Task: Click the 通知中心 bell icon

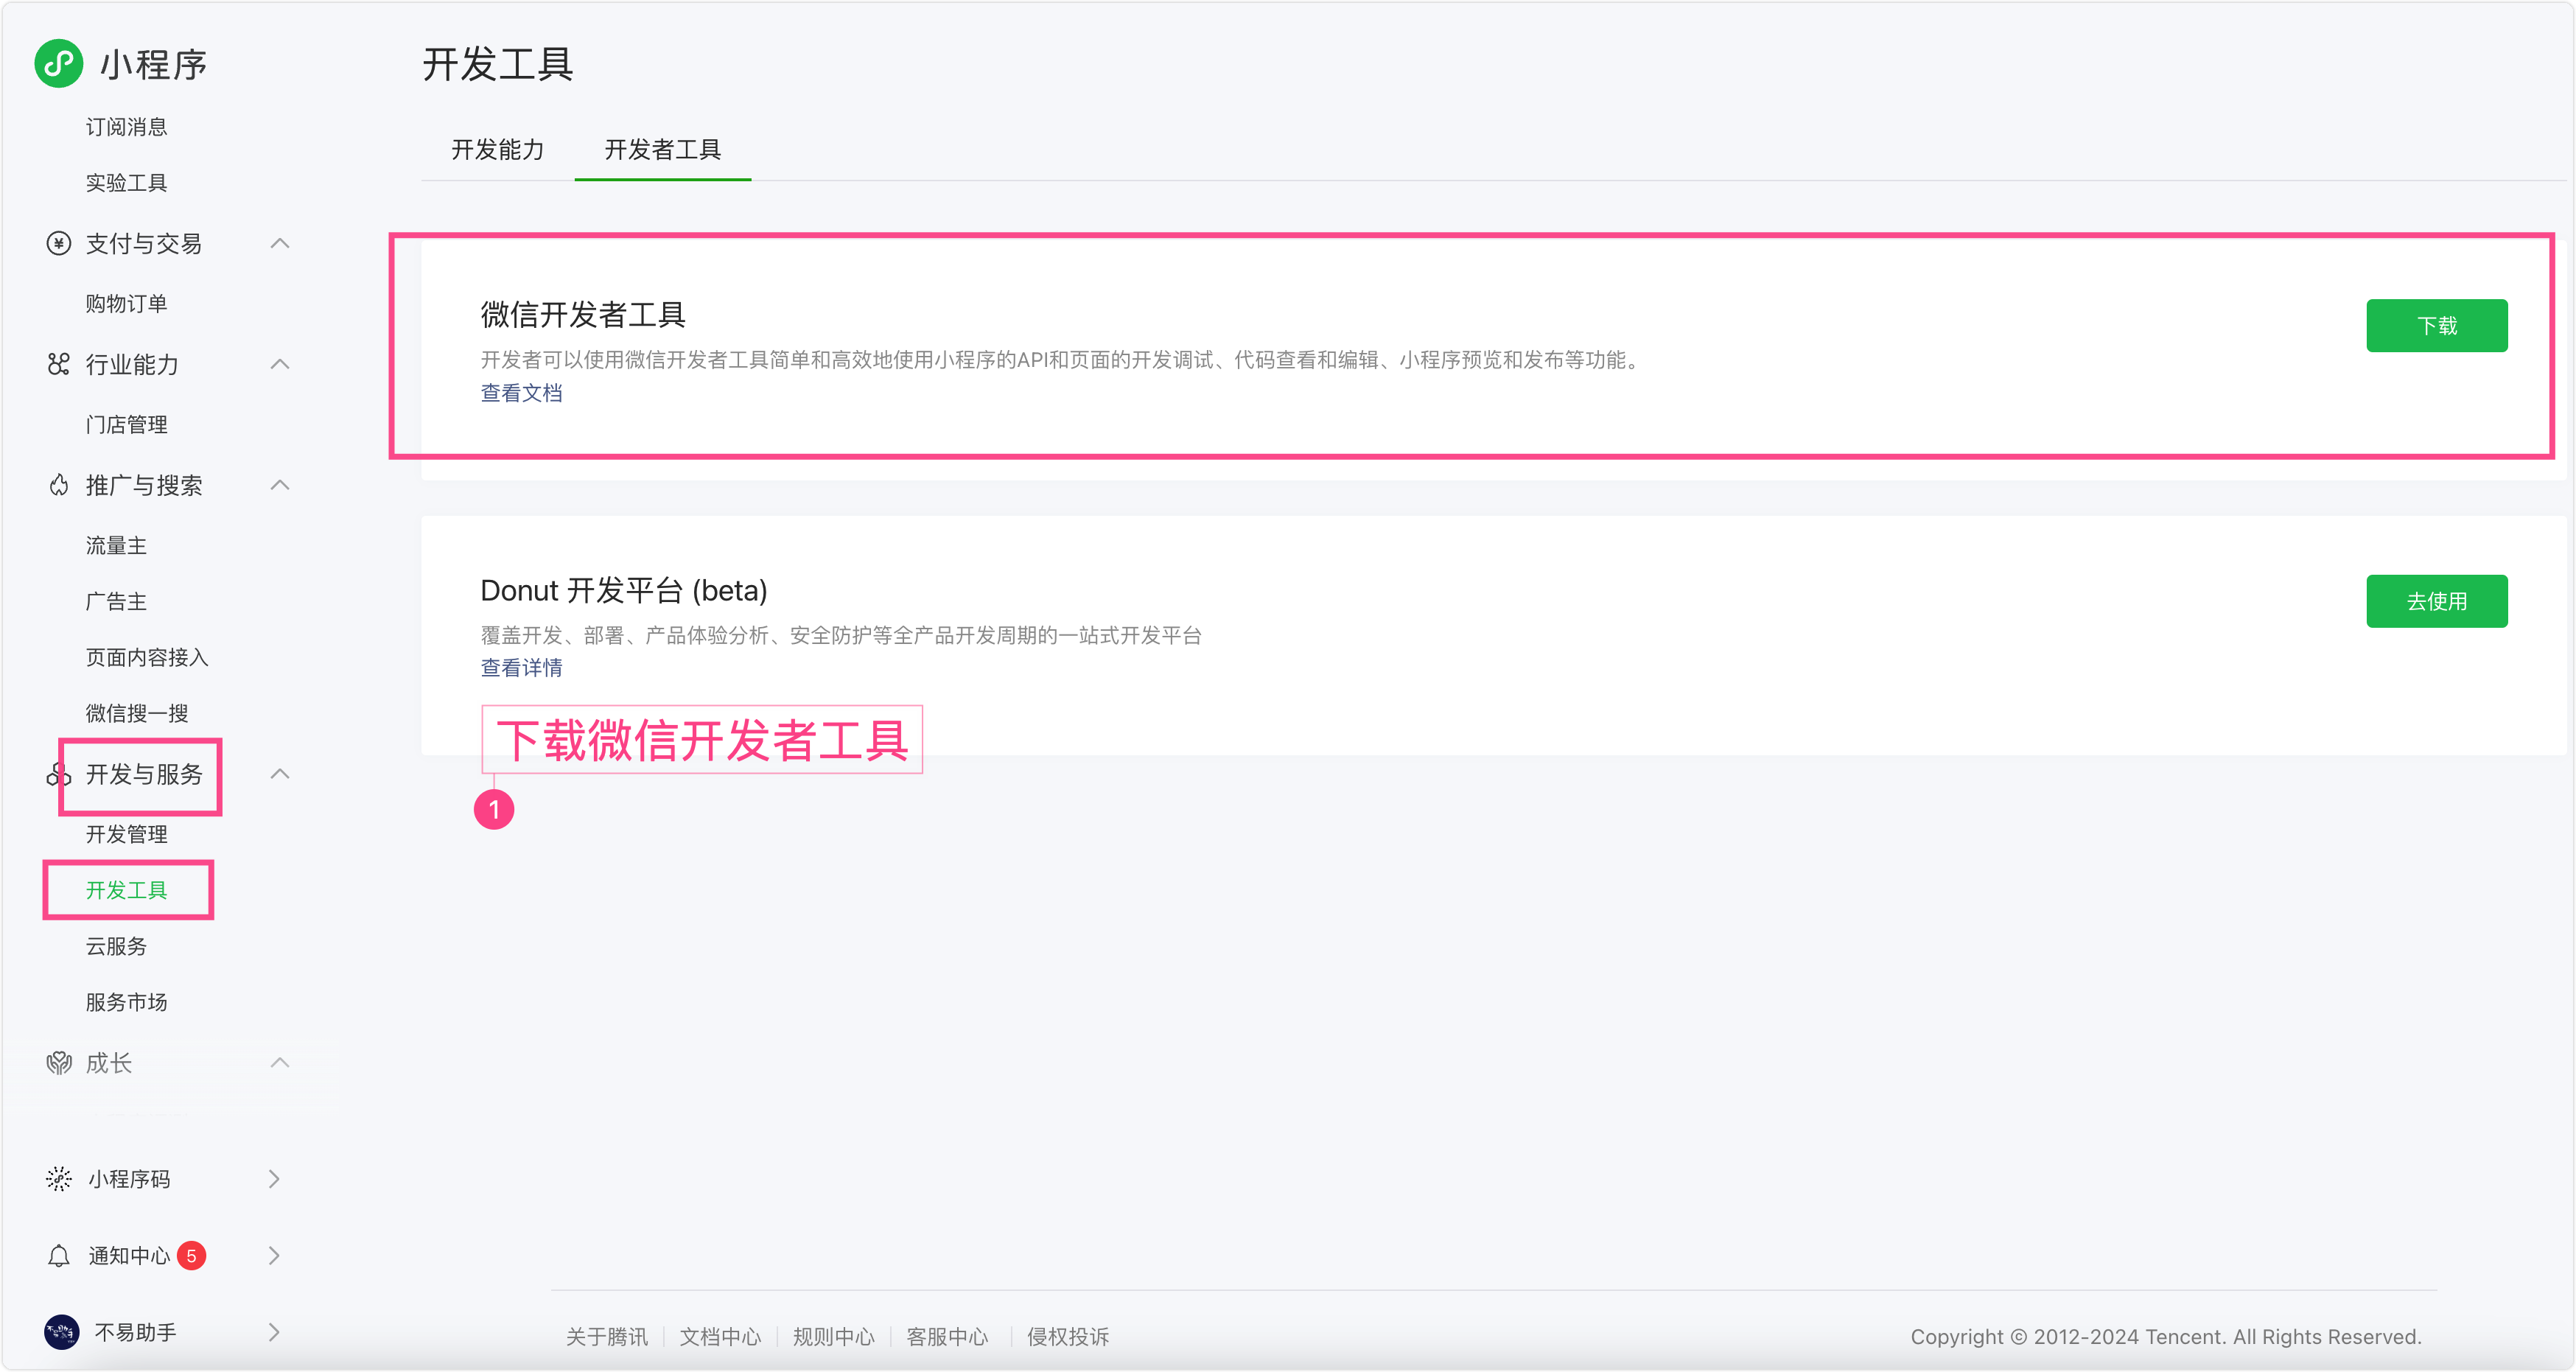Action: (59, 1256)
